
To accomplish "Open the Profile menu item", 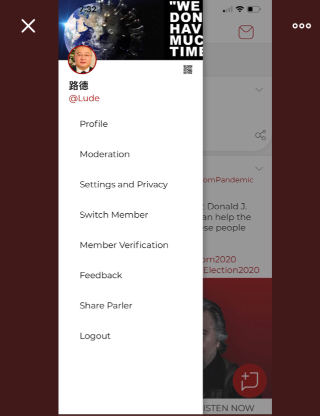I will [94, 124].
